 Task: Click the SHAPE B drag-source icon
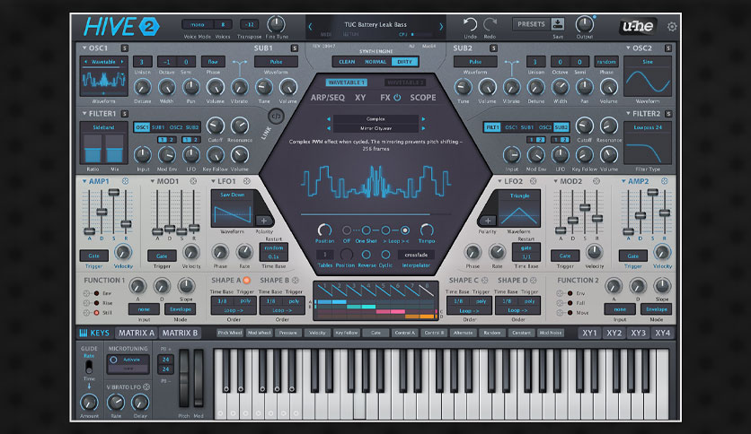(296, 280)
